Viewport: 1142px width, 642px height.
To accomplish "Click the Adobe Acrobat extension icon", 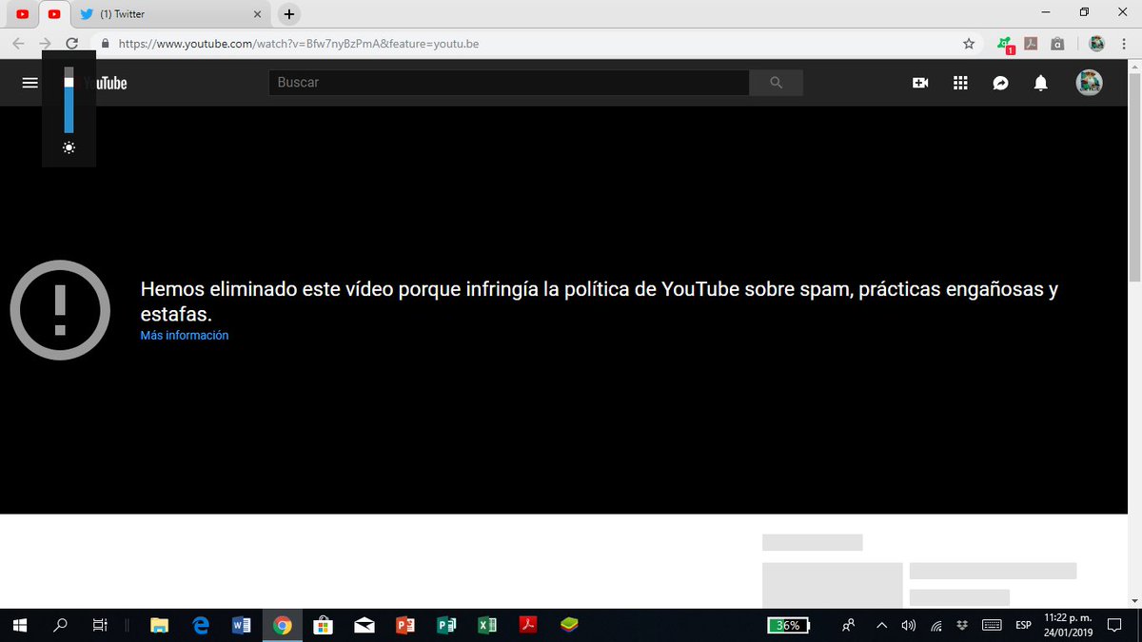I will [1030, 43].
